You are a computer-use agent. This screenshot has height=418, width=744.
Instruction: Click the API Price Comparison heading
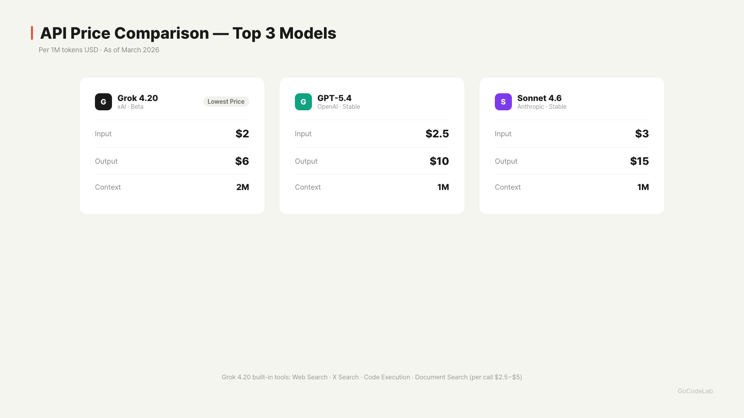(x=188, y=33)
